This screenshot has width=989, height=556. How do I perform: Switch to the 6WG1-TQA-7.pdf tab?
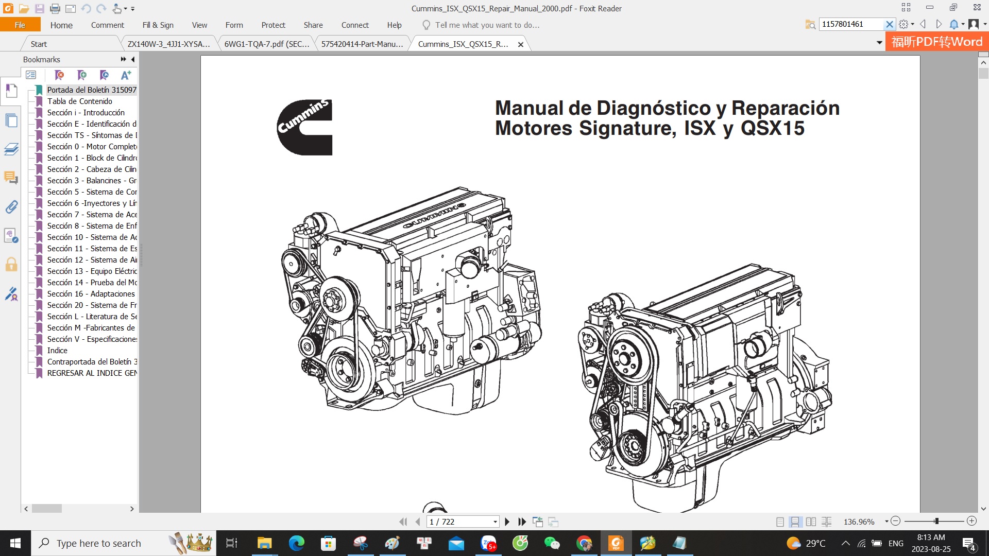pos(266,44)
